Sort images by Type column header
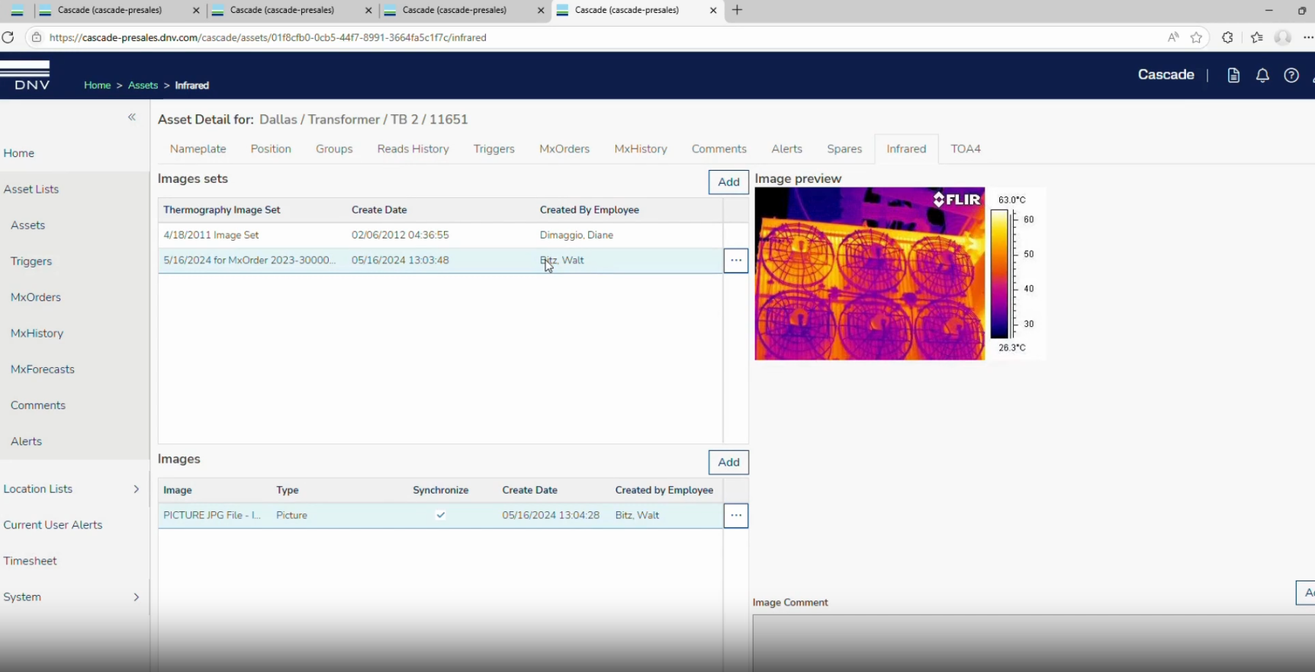The width and height of the screenshot is (1315, 672). tap(288, 490)
